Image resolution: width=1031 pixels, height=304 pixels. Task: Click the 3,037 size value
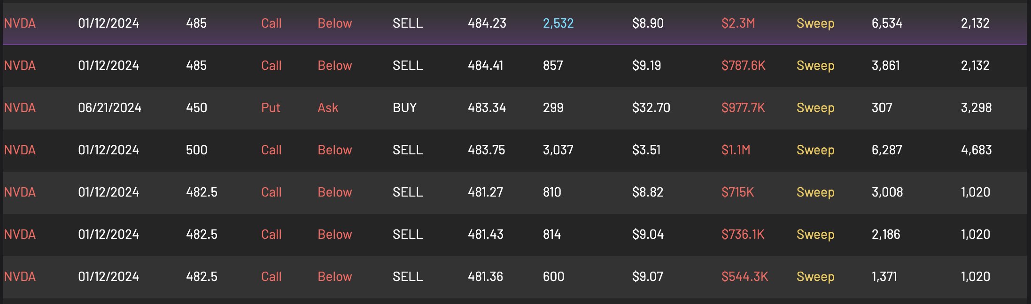click(558, 150)
